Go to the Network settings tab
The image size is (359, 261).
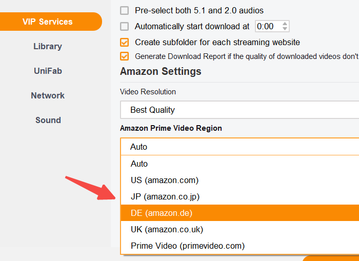click(48, 95)
